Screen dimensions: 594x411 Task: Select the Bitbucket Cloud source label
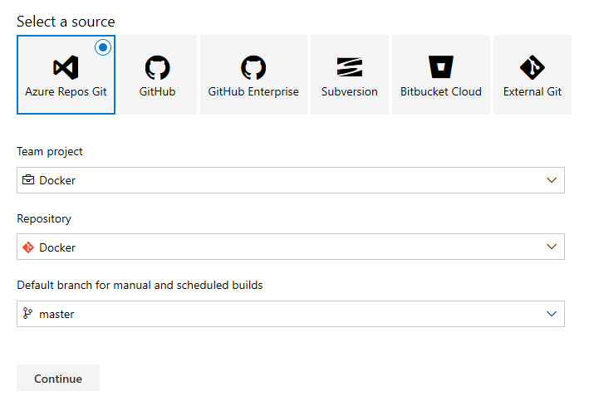[x=441, y=91]
